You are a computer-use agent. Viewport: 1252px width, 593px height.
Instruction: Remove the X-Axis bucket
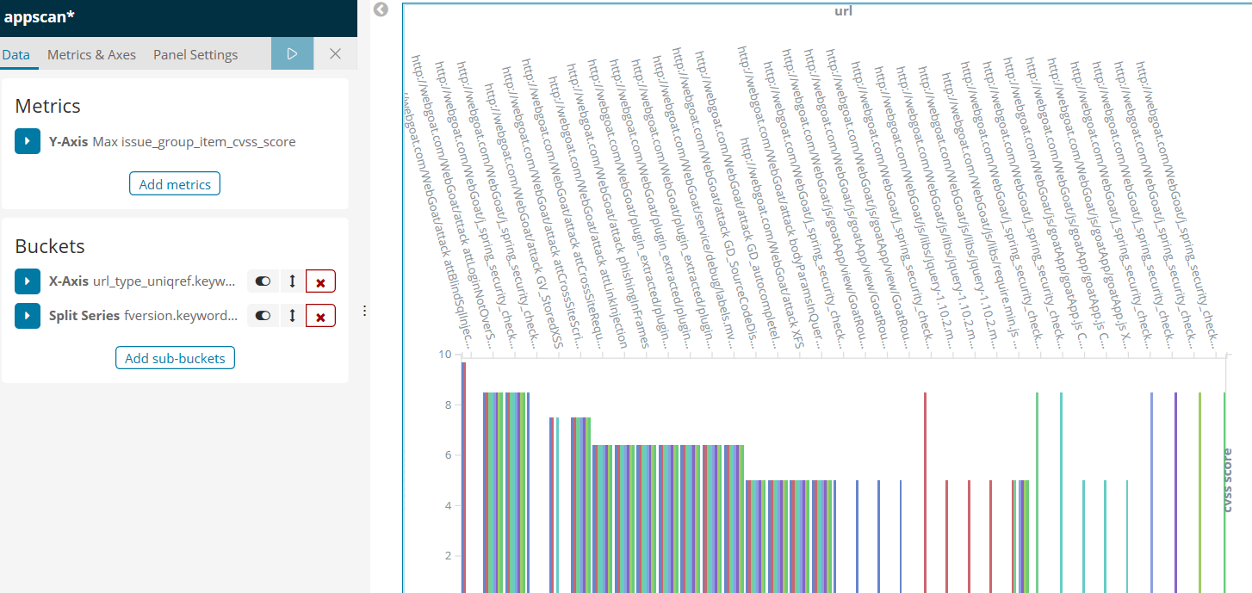(x=320, y=281)
